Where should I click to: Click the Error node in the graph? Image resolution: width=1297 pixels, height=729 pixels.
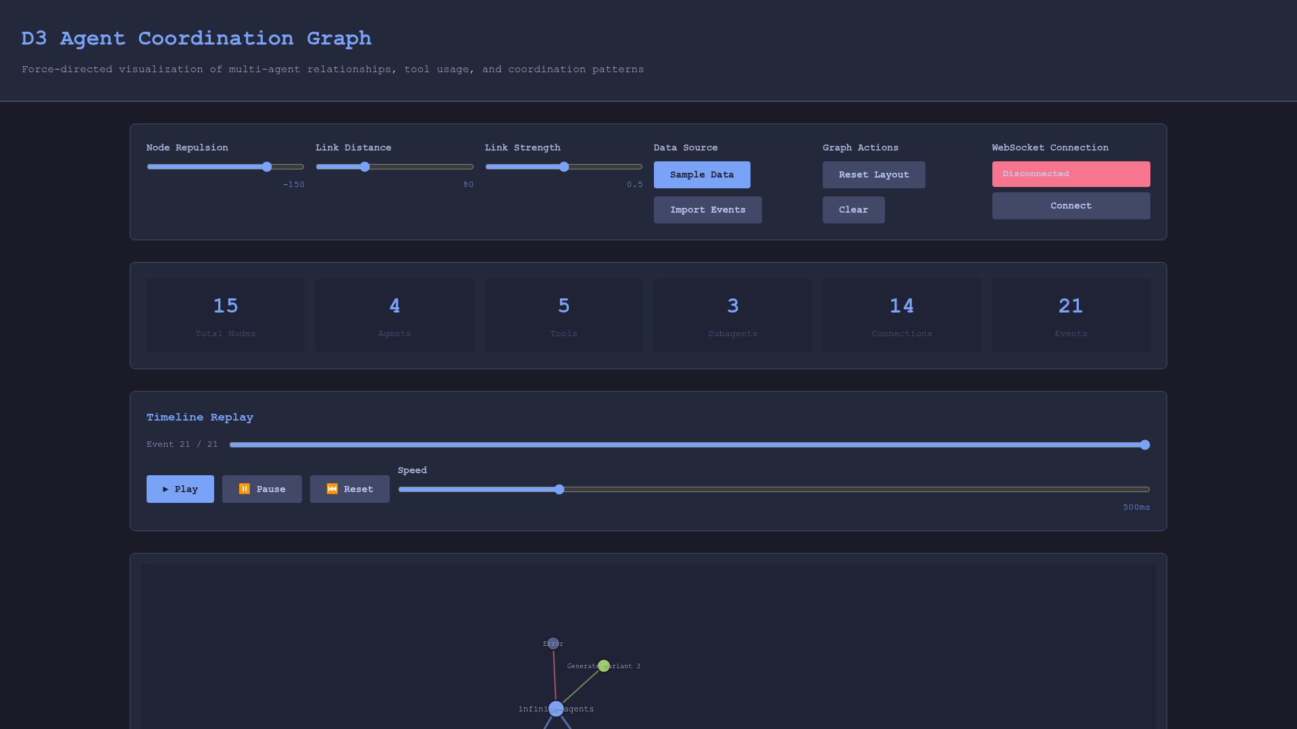(553, 643)
